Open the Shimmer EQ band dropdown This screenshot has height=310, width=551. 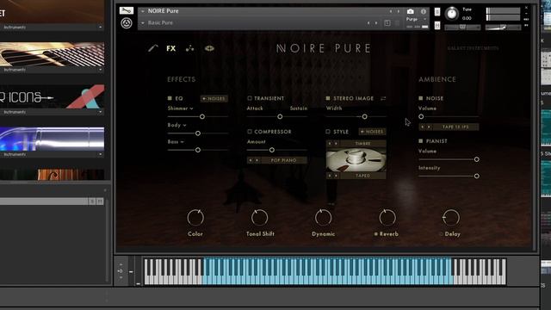coord(180,108)
